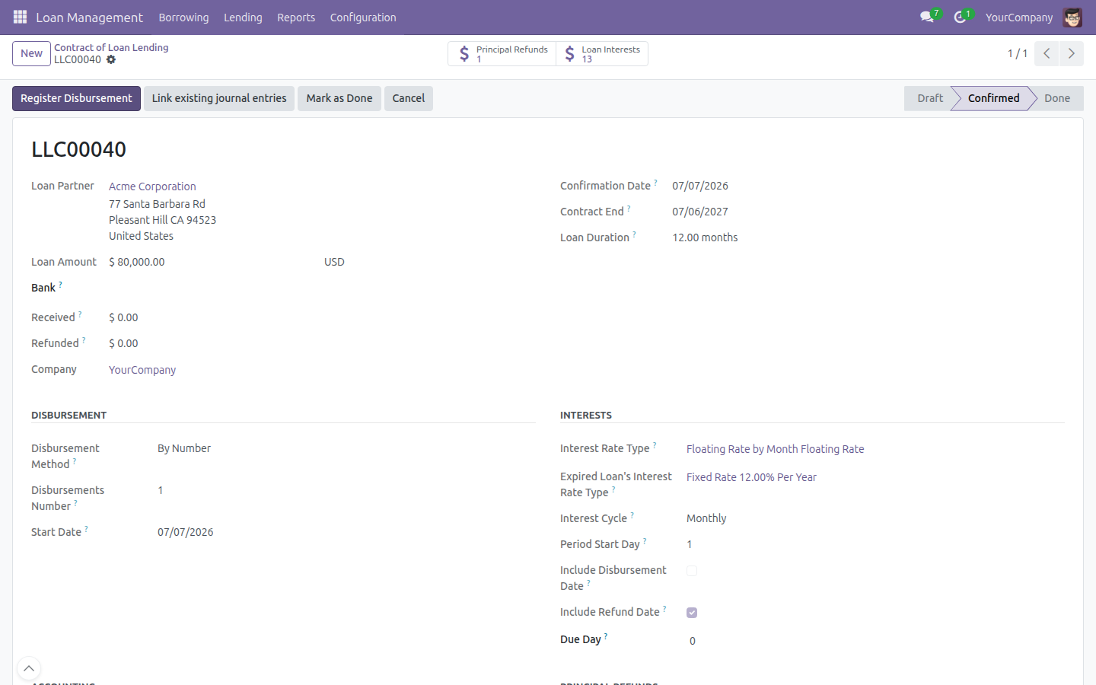Show help tooltip for Received

point(80,314)
